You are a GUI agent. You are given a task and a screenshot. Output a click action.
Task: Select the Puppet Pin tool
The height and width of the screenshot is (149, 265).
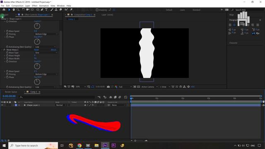coord(71,10)
